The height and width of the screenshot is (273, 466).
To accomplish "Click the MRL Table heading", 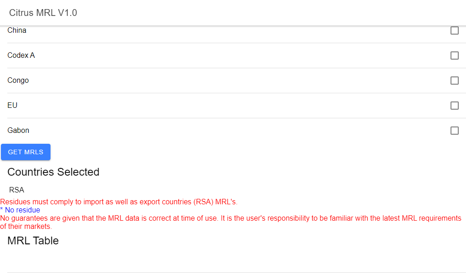I will [x=33, y=241].
